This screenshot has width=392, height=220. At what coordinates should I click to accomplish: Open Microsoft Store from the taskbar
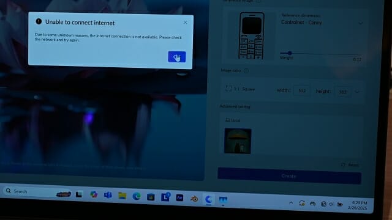click(151, 197)
